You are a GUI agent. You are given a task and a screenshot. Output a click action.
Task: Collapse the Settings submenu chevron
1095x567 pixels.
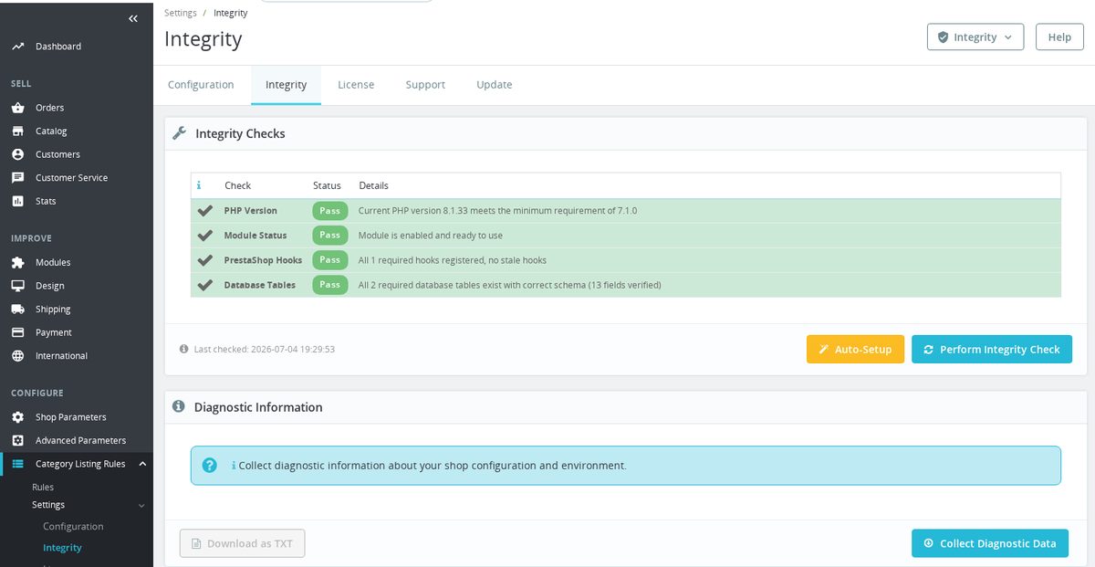pos(141,505)
